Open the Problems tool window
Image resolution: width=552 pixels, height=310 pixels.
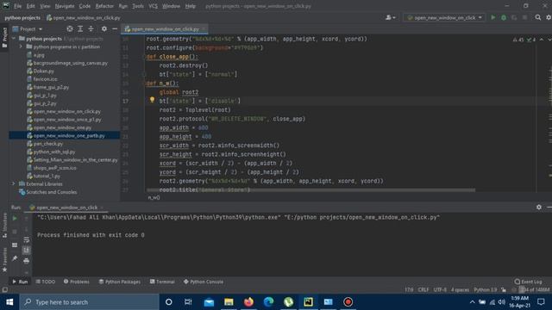(x=77, y=282)
